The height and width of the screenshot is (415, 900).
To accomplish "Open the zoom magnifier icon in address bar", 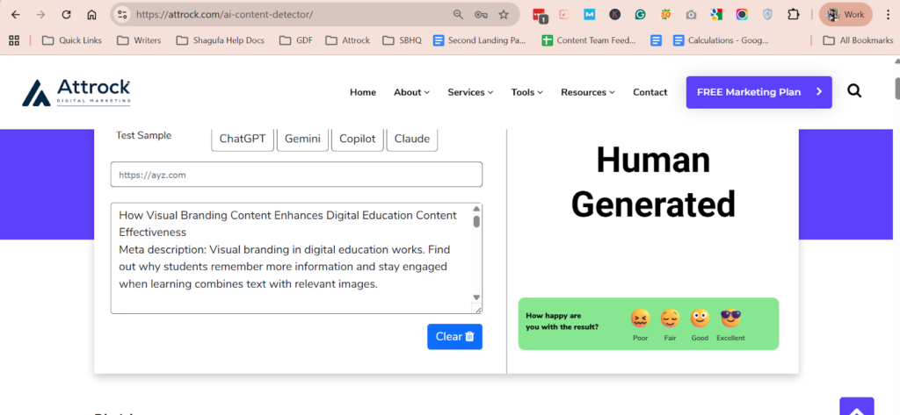I will click(458, 15).
